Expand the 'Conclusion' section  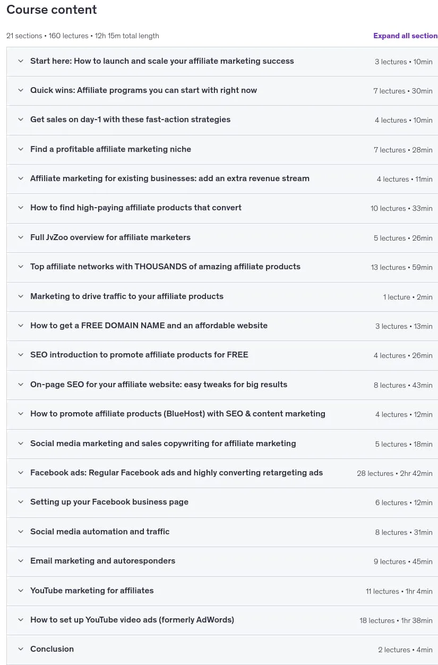click(x=222, y=649)
